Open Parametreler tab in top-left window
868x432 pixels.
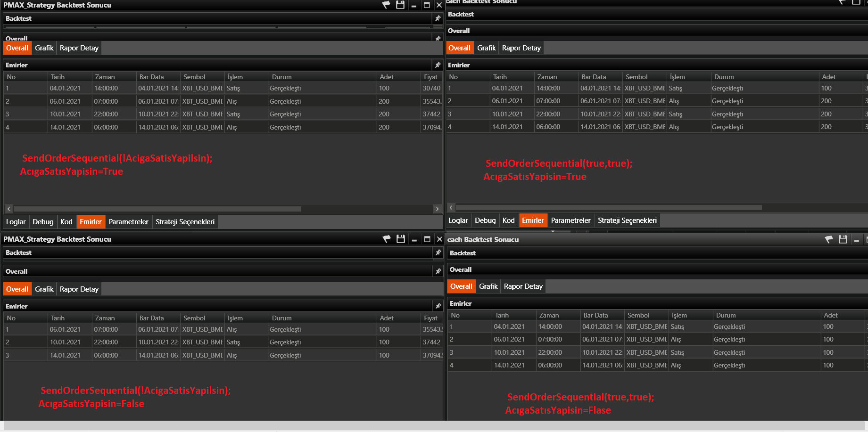click(x=128, y=222)
